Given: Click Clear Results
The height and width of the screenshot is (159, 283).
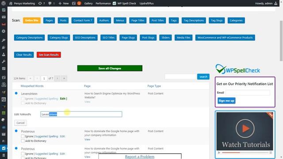Looking at the screenshot, I should 24,55.
